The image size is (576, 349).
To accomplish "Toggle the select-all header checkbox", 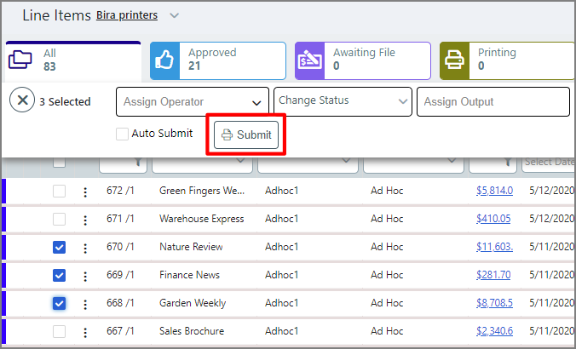I will point(59,162).
